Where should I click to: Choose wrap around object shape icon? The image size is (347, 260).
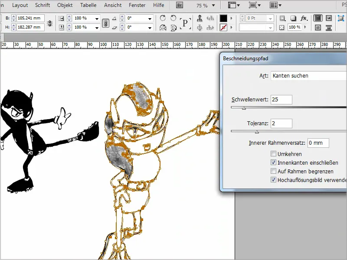pyautogui.click(x=318, y=28)
